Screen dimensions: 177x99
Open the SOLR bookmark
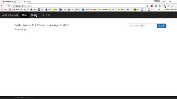[x=63, y=10]
